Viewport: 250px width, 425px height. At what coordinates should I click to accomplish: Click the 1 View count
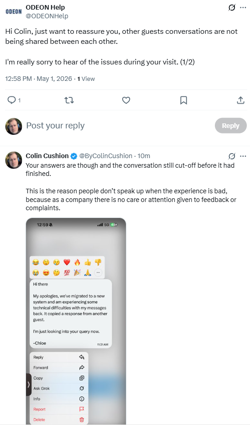[86, 79]
